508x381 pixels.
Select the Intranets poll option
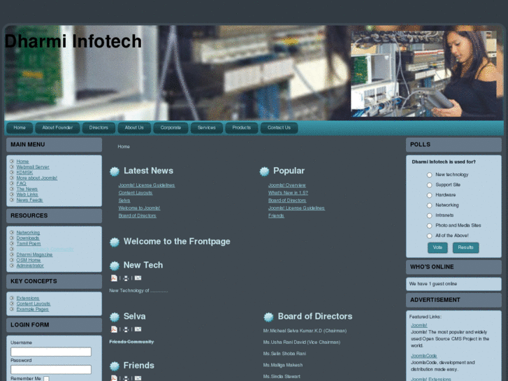(429, 215)
